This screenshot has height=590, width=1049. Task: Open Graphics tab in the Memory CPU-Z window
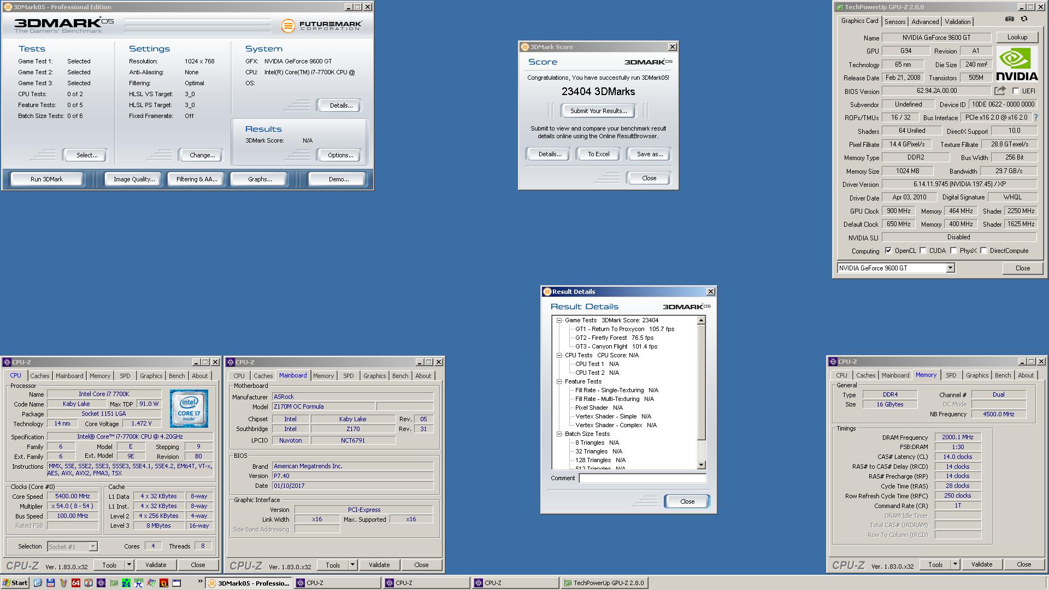coord(977,375)
